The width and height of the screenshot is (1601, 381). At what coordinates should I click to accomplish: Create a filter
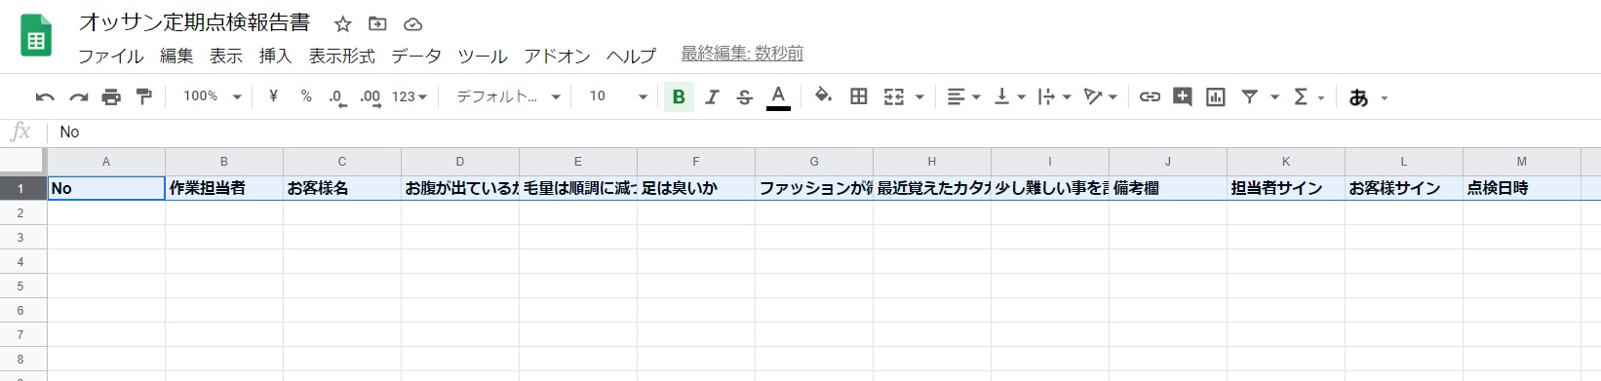[x=1249, y=96]
